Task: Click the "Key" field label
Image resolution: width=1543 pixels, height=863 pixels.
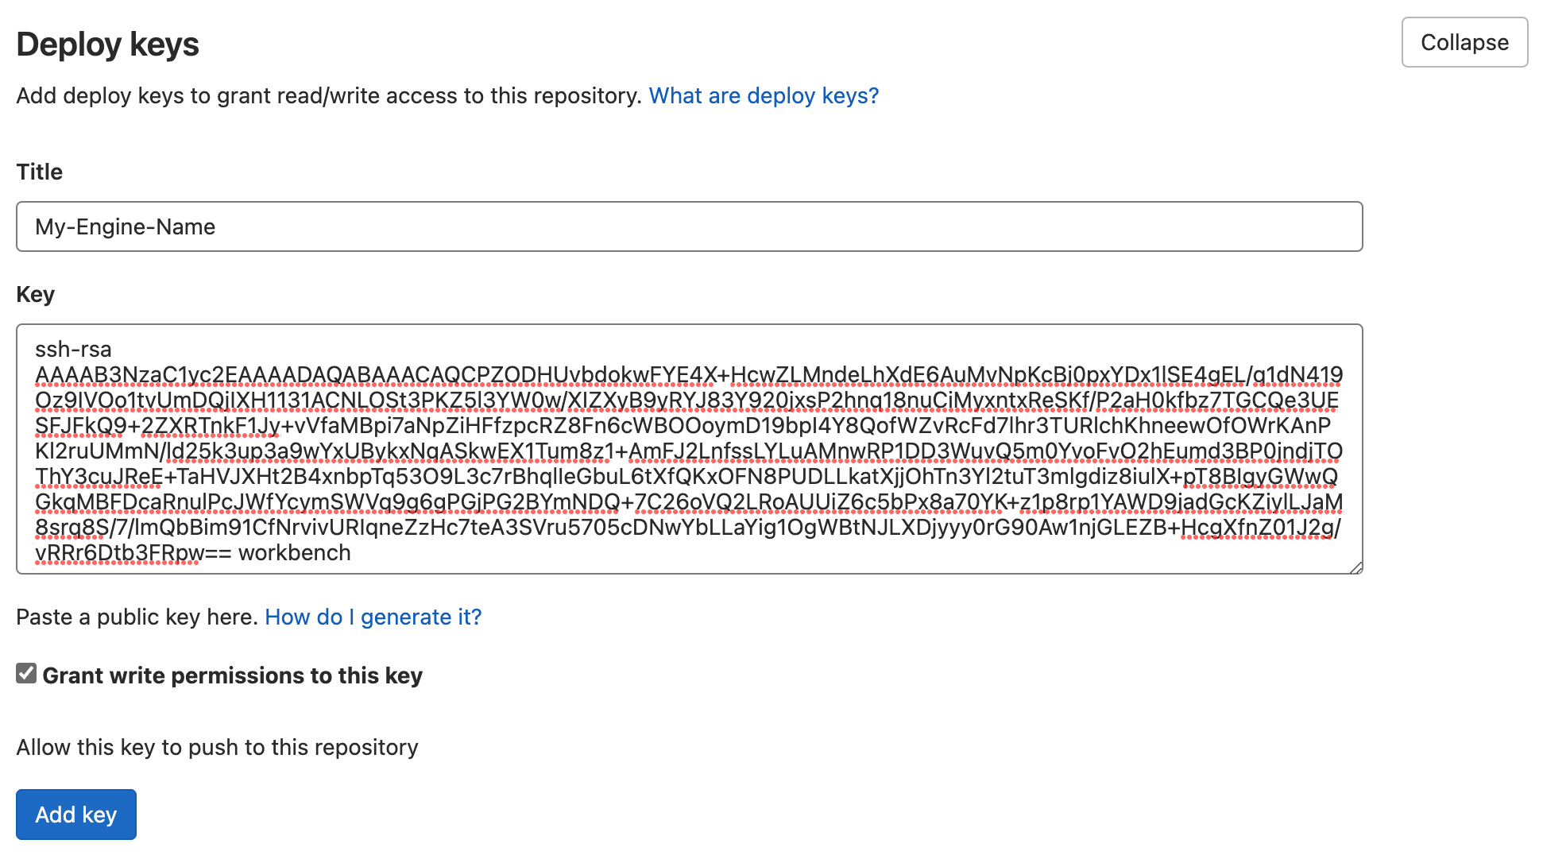Action: (36, 295)
